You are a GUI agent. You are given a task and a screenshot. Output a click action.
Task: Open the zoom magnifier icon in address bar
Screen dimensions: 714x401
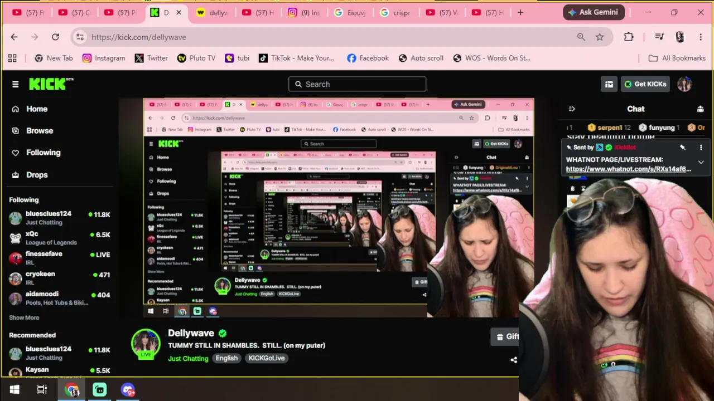[x=581, y=37]
